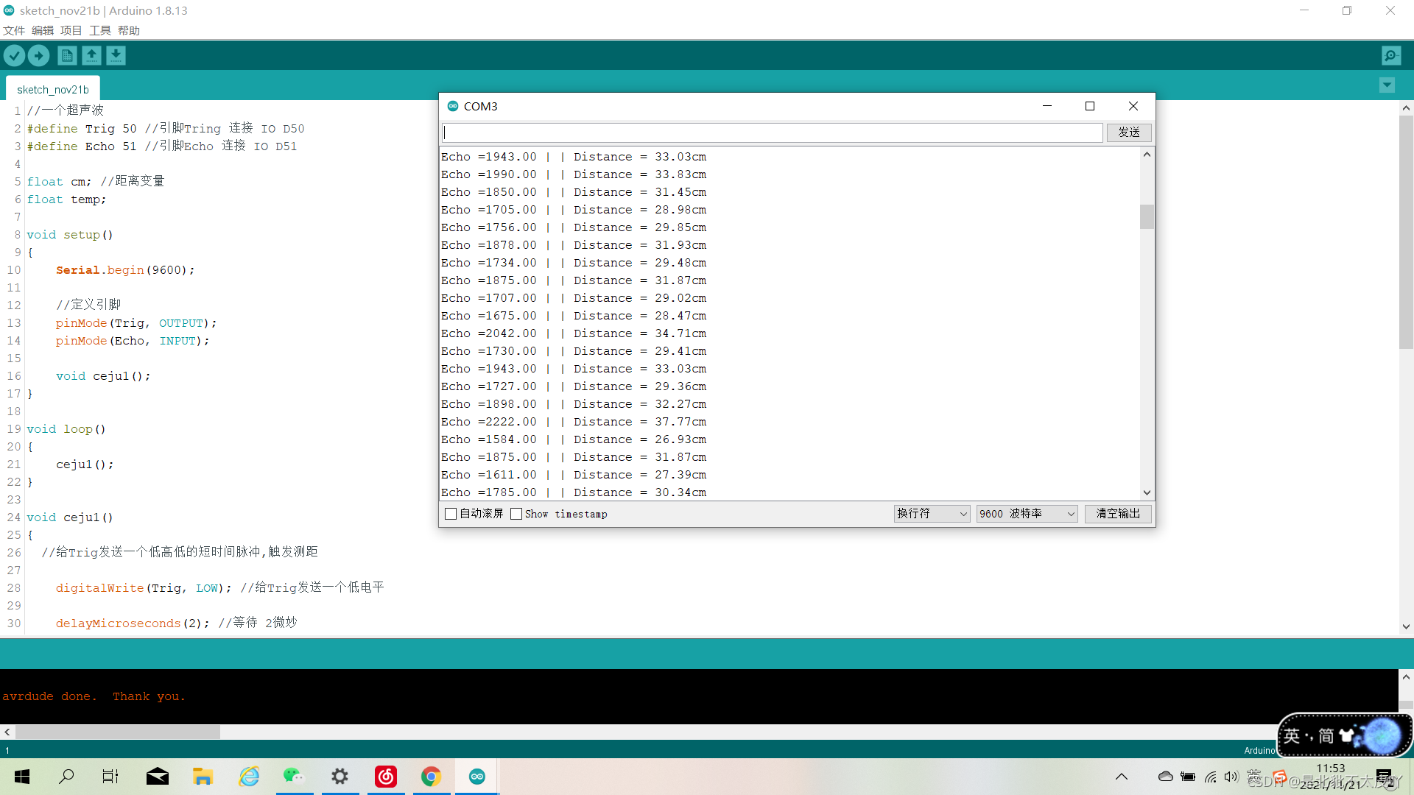Open the 文件 menu

click(14, 30)
